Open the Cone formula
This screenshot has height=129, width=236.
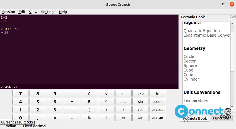tap(188, 75)
